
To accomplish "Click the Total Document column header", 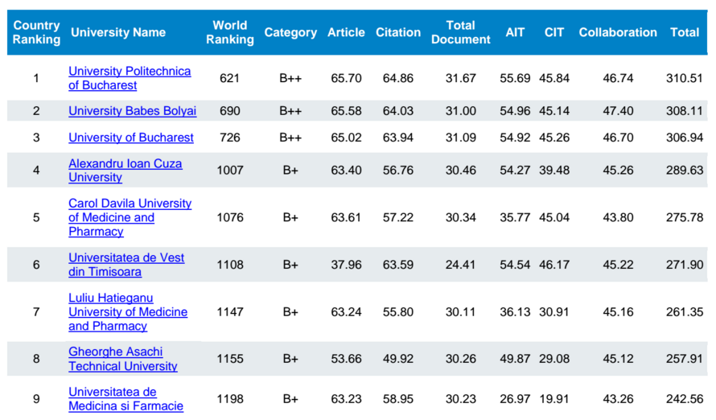I will 461,32.
